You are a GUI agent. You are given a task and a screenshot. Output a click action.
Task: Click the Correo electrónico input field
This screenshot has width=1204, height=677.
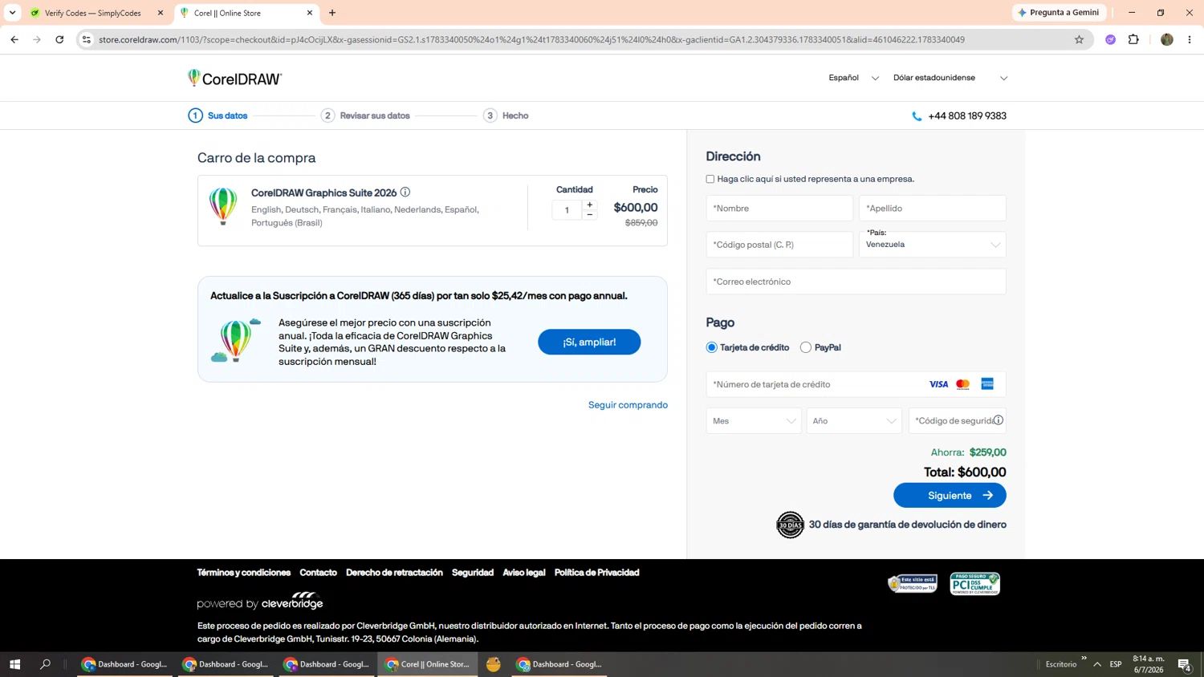(x=856, y=282)
